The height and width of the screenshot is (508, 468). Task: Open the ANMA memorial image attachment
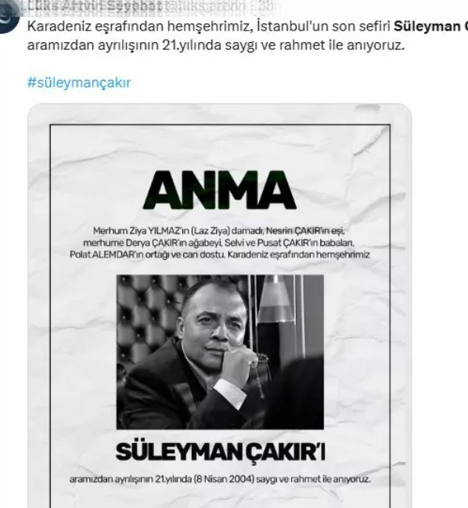[x=220, y=305]
